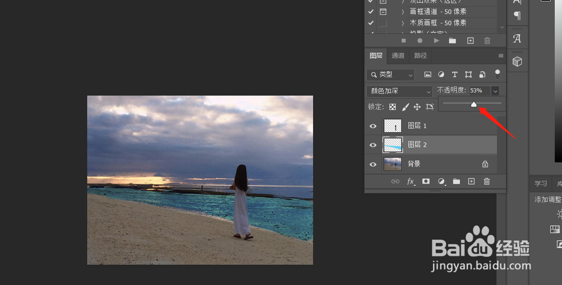Viewport: 562px width, 285px height.
Task: Delete the selected layer
Action: point(487,181)
